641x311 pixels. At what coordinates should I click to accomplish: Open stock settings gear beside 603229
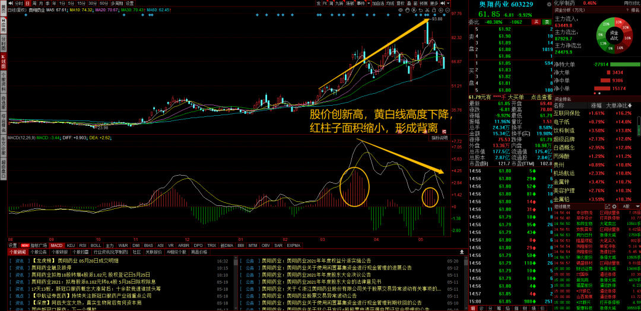coord(549,5)
